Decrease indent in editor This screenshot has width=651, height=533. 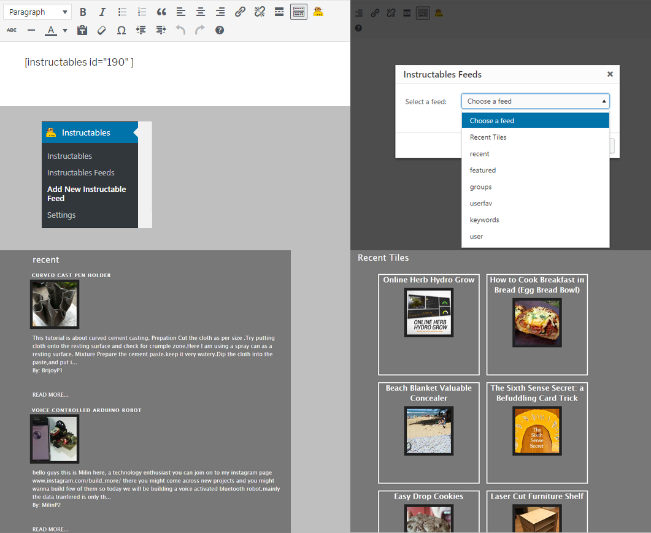tap(141, 30)
